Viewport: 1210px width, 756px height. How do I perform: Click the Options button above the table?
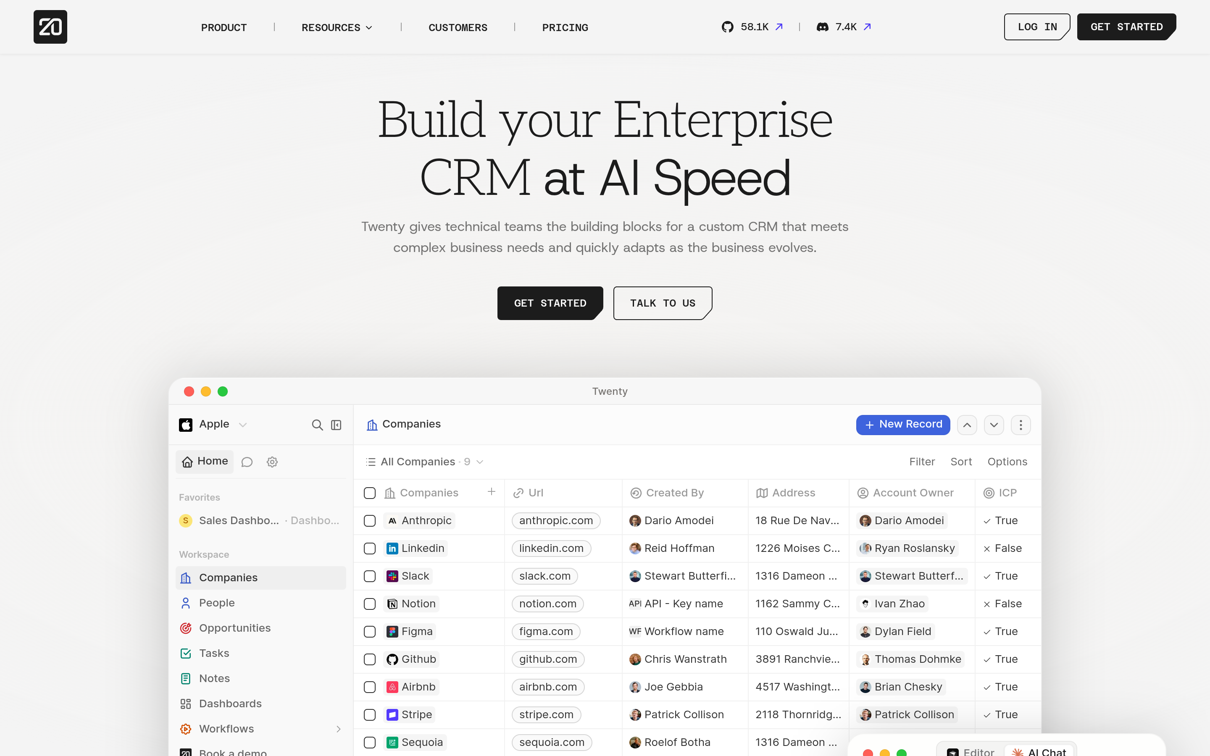tap(1007, 462)
